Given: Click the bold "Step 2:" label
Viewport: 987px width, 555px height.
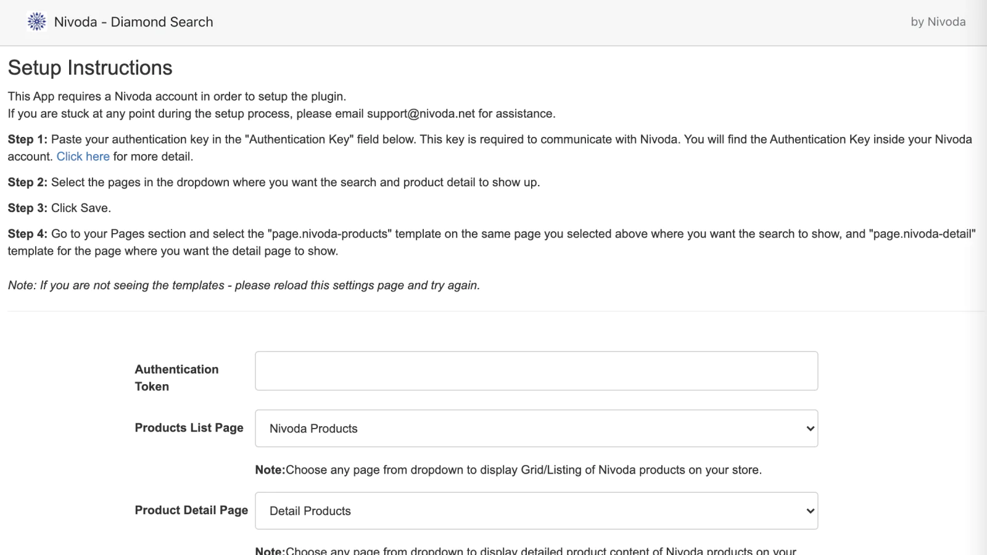Looking at the screenshot, I should [27, 183].
